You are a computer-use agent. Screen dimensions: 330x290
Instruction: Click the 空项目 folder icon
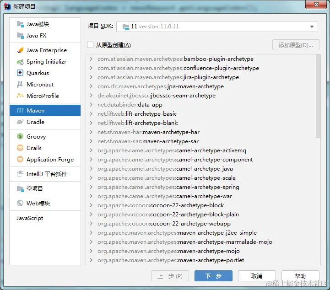coord(20,188)
